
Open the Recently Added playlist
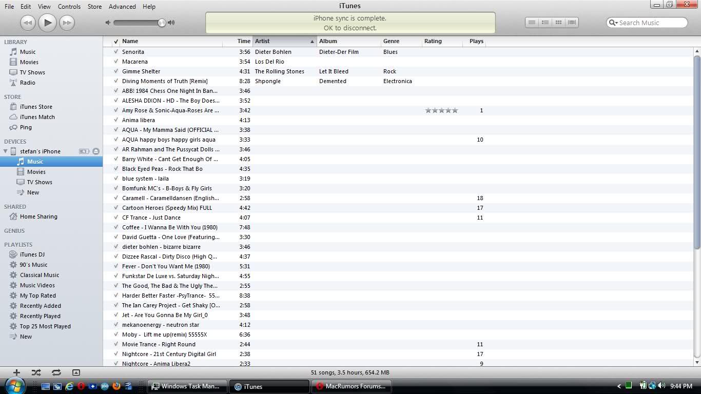point(40,306)
